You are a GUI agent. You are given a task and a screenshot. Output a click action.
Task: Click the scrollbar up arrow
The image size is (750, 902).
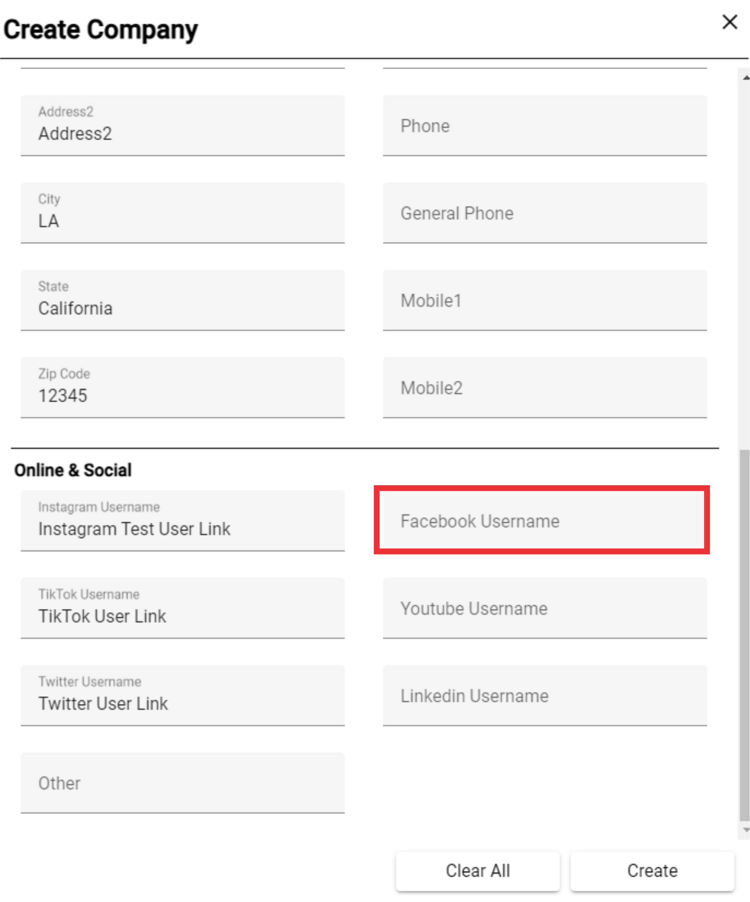[746, 78]
